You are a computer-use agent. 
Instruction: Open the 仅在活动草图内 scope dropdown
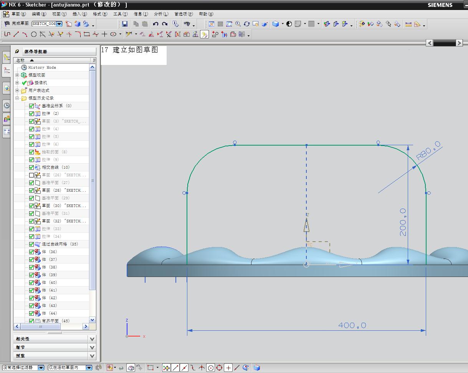point(89,368)
